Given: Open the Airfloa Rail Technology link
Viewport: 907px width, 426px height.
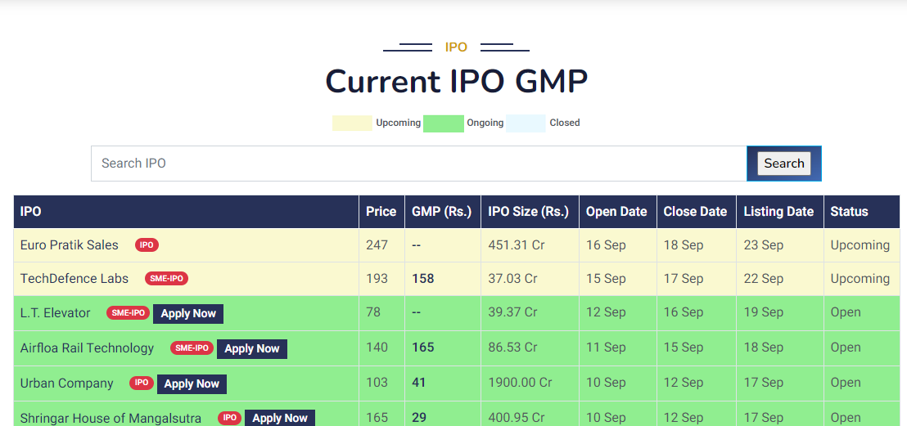Looking at the screenshot, I should pyautogui.click(x=87, y=348).
